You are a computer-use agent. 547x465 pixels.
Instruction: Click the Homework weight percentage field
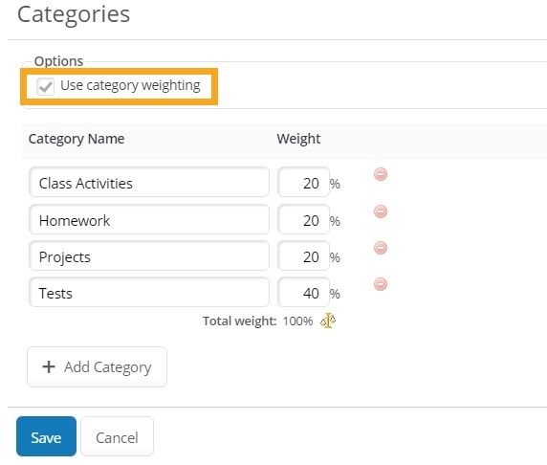tap(303, 219)
